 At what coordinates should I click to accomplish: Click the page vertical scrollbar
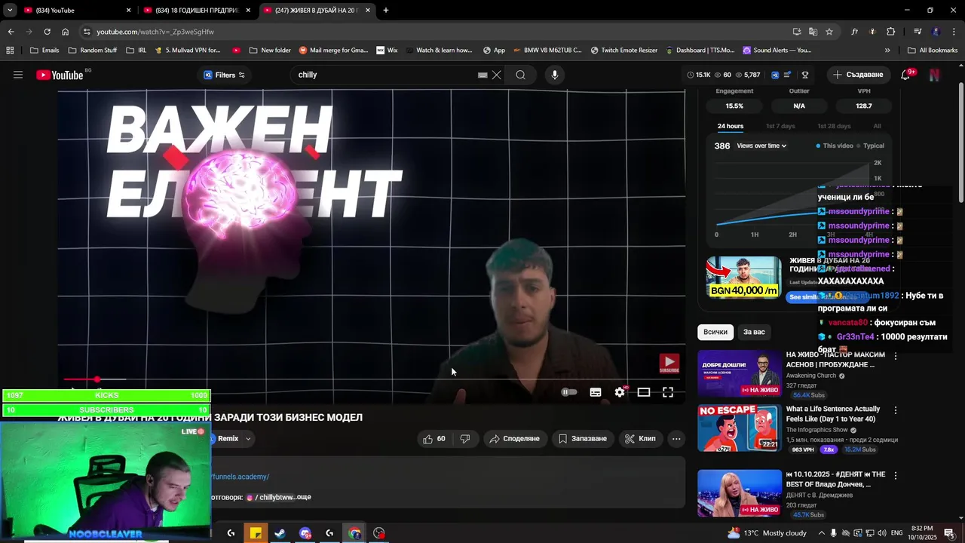click(961, 143)
